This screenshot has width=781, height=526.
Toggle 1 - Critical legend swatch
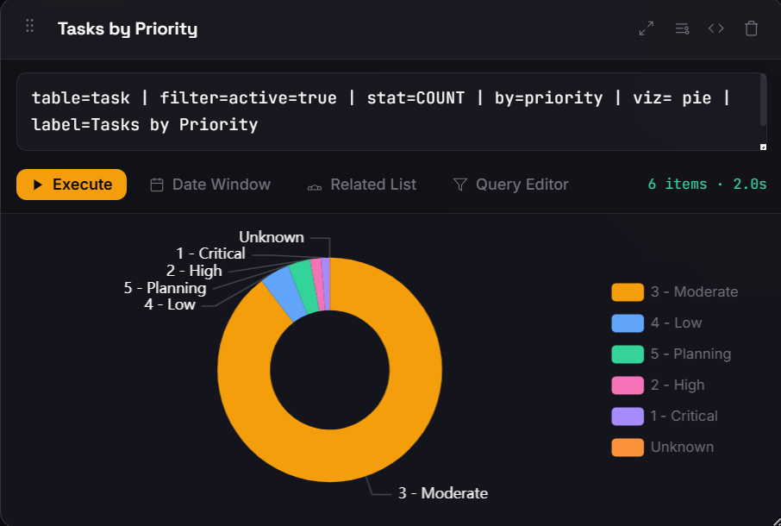click(628, 416)
